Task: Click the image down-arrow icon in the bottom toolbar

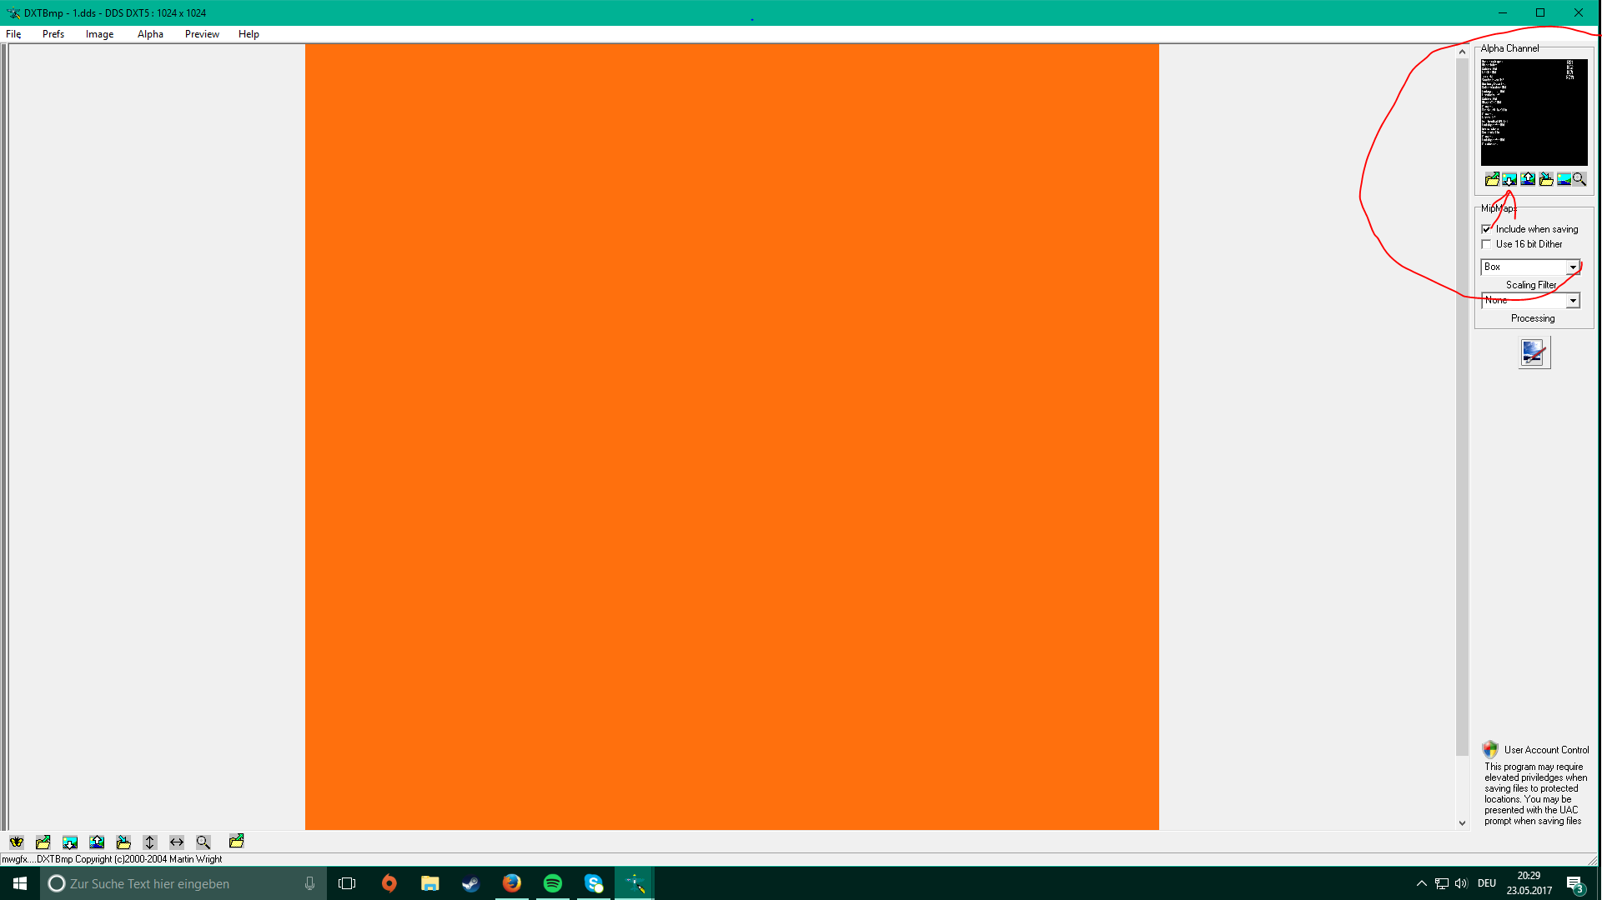Action: tap(70, 842)
